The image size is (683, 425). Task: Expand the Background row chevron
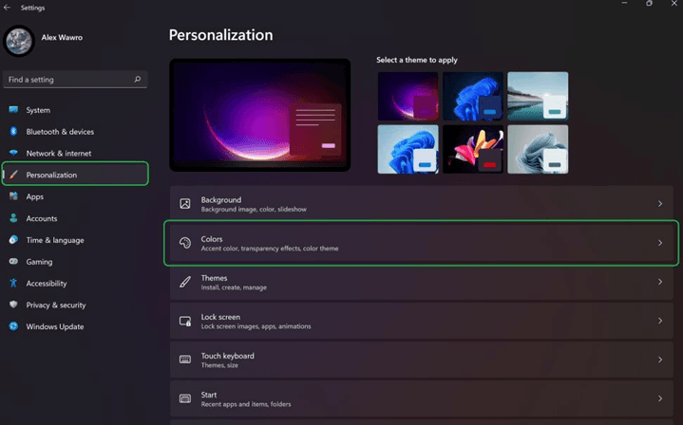pos(660,204)
